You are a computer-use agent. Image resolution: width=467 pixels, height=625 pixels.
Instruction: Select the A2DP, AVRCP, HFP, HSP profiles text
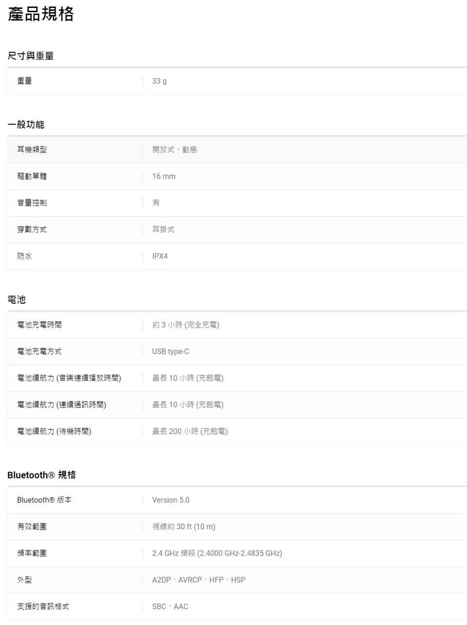pos(198,580)
